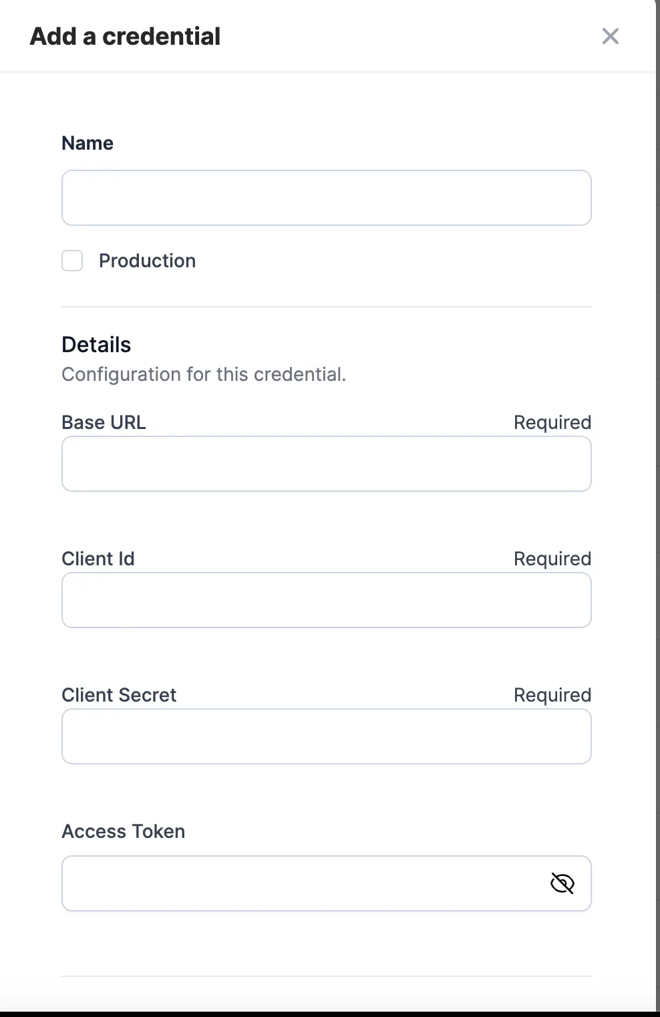The width and height of the screenshot is (660, 1017).
Task: Close the Add a credential dialog
Action: point(611,36)
